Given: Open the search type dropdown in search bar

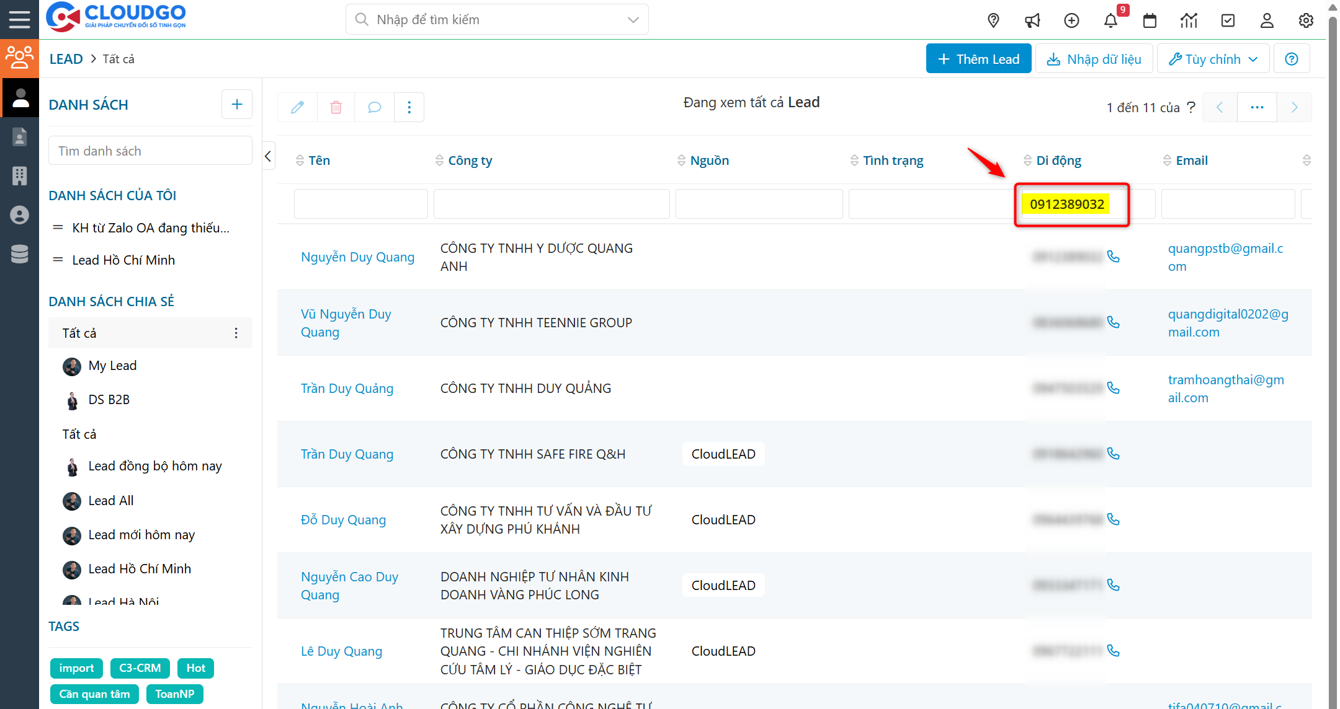Looking at the screenshot, I should (633, 19).
